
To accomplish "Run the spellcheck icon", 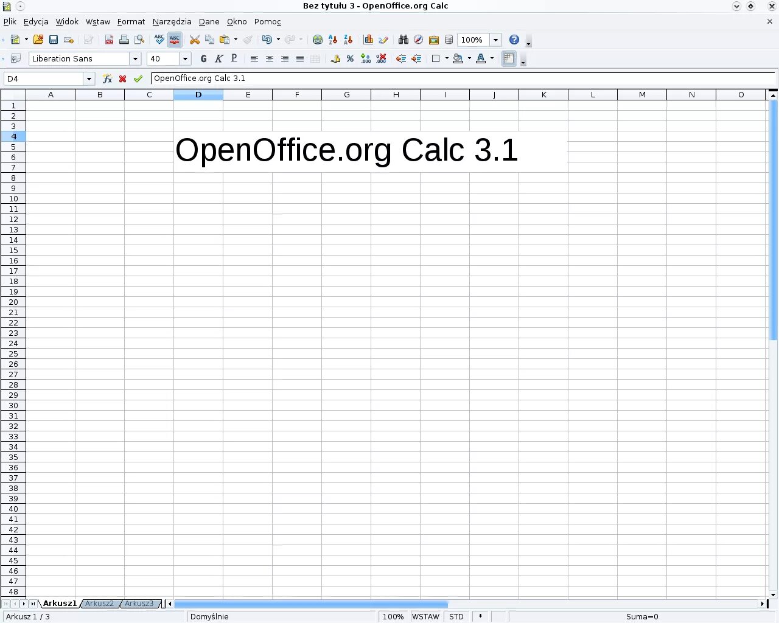I will pos(159,40).
